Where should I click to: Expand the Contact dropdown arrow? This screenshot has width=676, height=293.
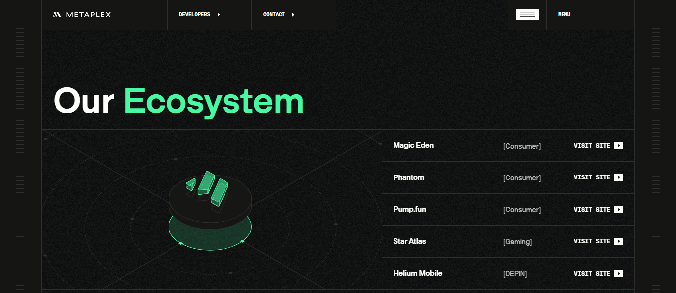point(293,15)
